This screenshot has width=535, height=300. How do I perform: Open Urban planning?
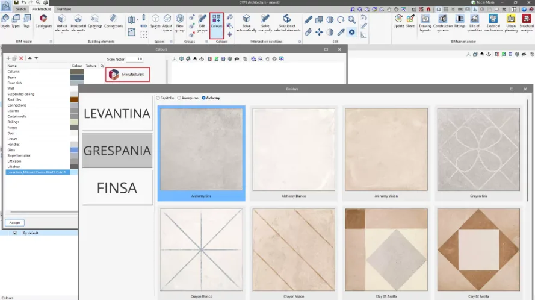511,23
